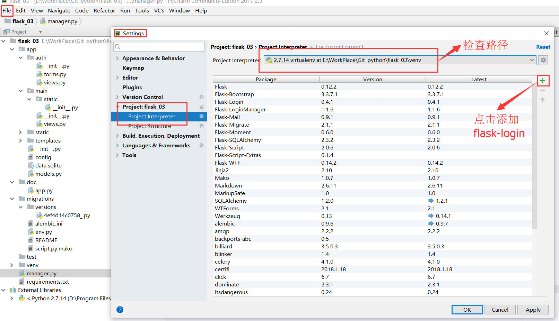Open the VCS menu
The width and height of the screenshot is (559, 321).
[x=159, y=11]
